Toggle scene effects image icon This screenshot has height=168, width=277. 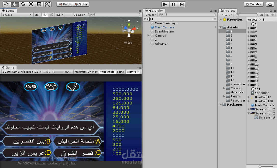(x=58, y=15)
